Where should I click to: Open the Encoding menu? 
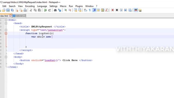pos(30,6)
